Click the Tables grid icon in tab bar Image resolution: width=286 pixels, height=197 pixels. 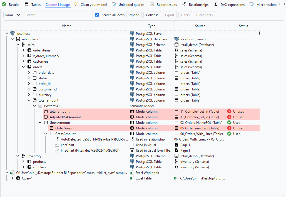[x=26, y=4]
